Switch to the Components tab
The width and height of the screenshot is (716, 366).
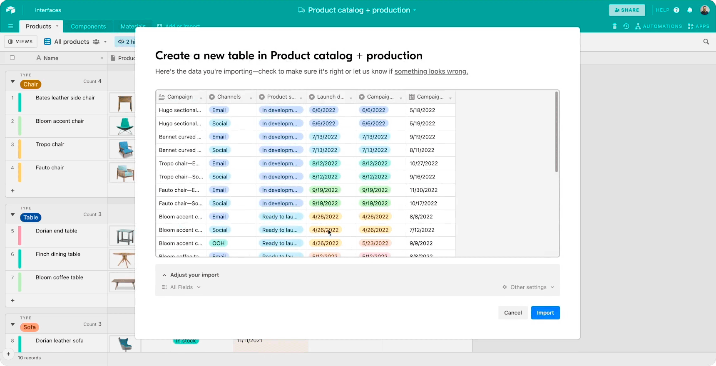pyautogui.click(x=88, y=26)
